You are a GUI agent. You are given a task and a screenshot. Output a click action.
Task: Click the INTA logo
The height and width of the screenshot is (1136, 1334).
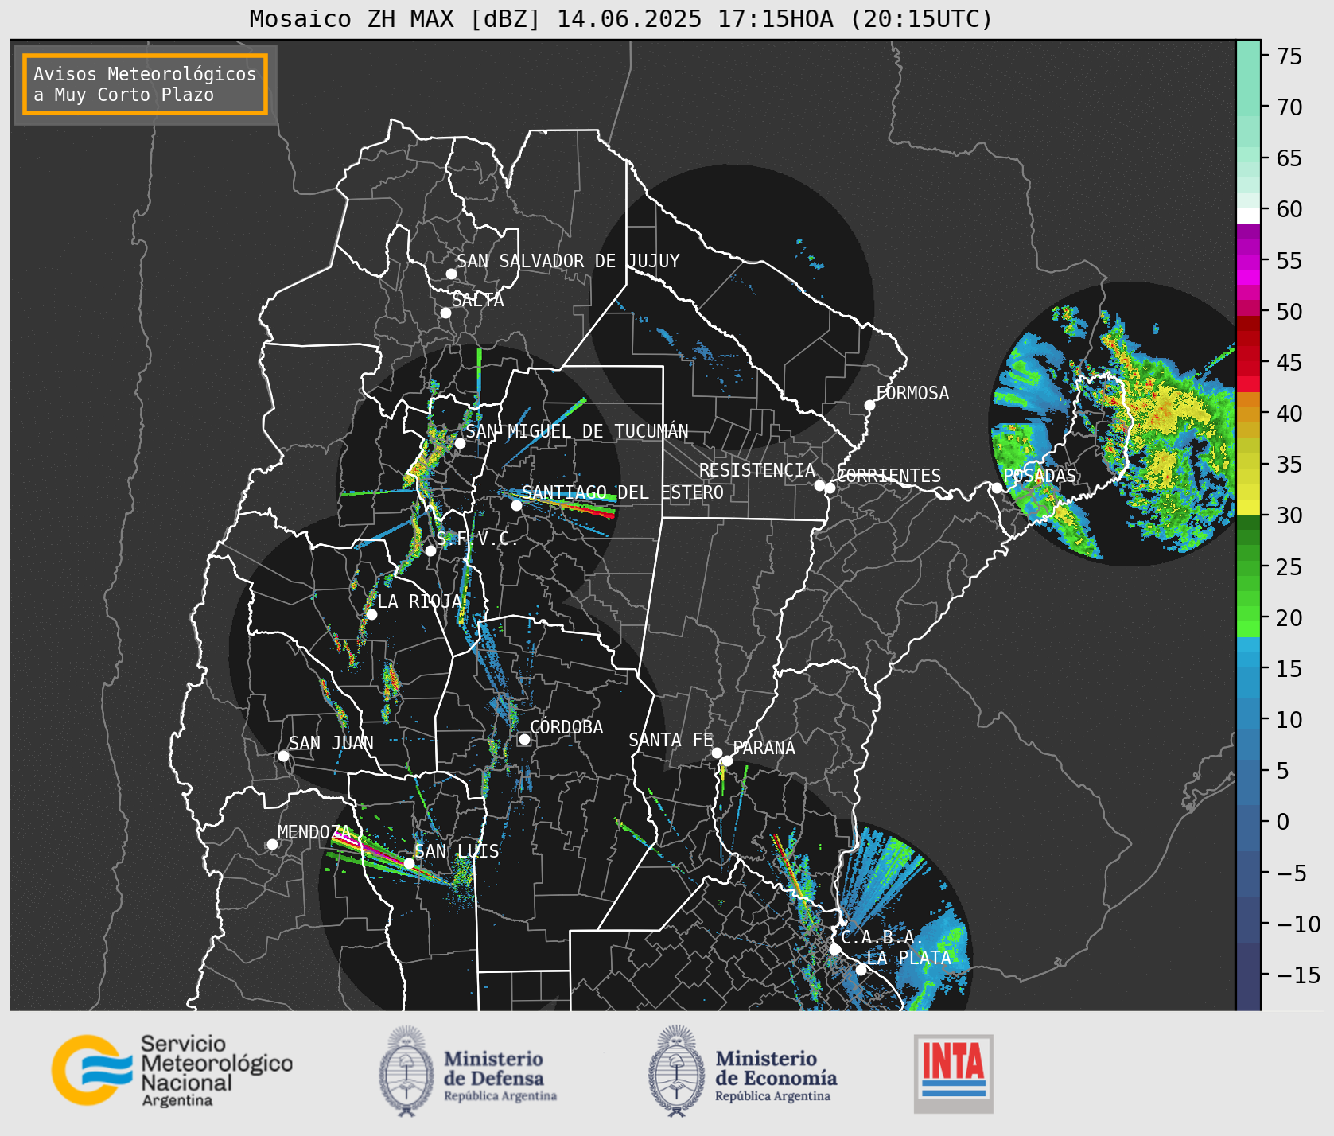[x=954, y=1073]
